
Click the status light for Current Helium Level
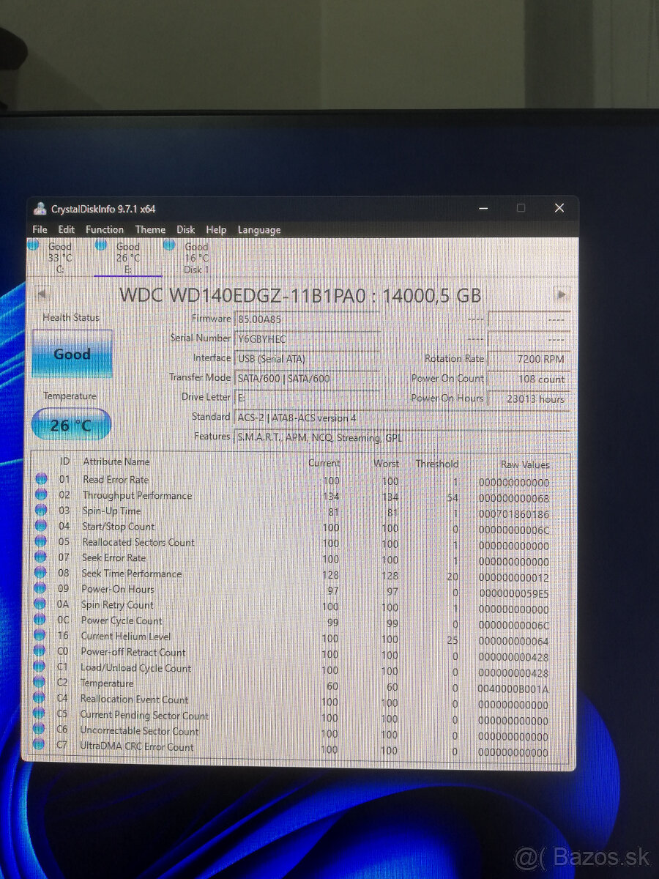click(x=42, y=636)
